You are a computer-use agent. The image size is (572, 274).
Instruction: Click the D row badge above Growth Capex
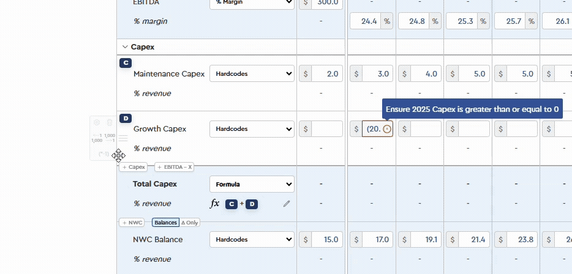point(126,118)
